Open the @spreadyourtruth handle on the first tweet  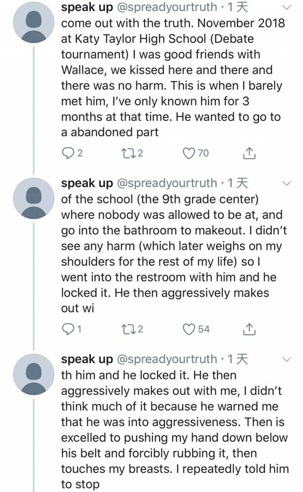[167, 7]
